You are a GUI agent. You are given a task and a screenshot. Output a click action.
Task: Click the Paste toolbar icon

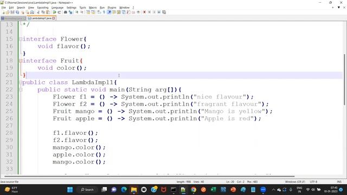point(48,12)
